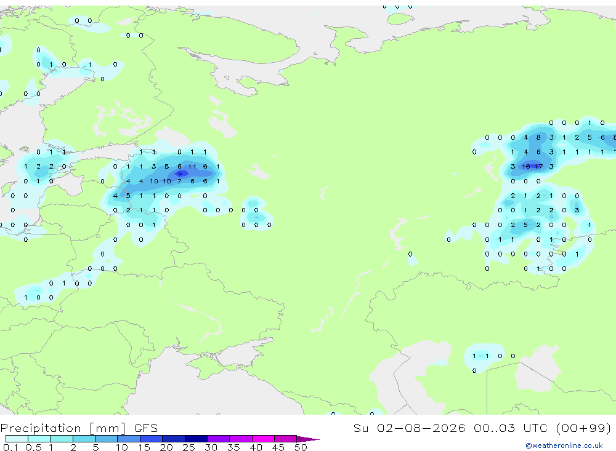Screen dimensions: 616x451
Task: Select the 30–35 mm purple legend swatch
Action: tap(219, 439)
